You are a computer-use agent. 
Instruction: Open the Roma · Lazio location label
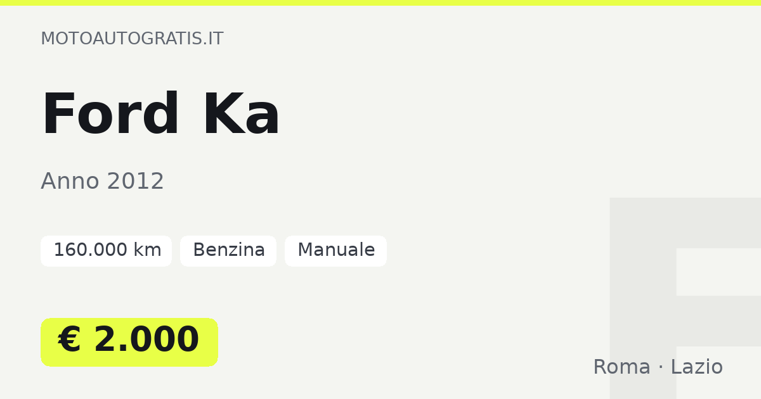[658, 367]
